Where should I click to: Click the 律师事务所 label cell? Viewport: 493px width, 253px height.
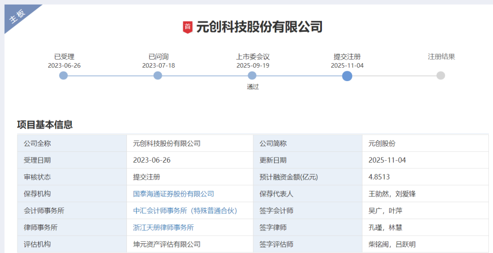coord(72,227)
